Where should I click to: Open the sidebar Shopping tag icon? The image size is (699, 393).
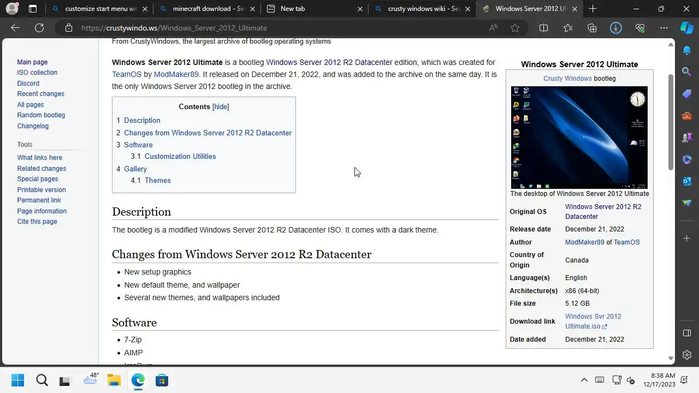pos(687,94)
